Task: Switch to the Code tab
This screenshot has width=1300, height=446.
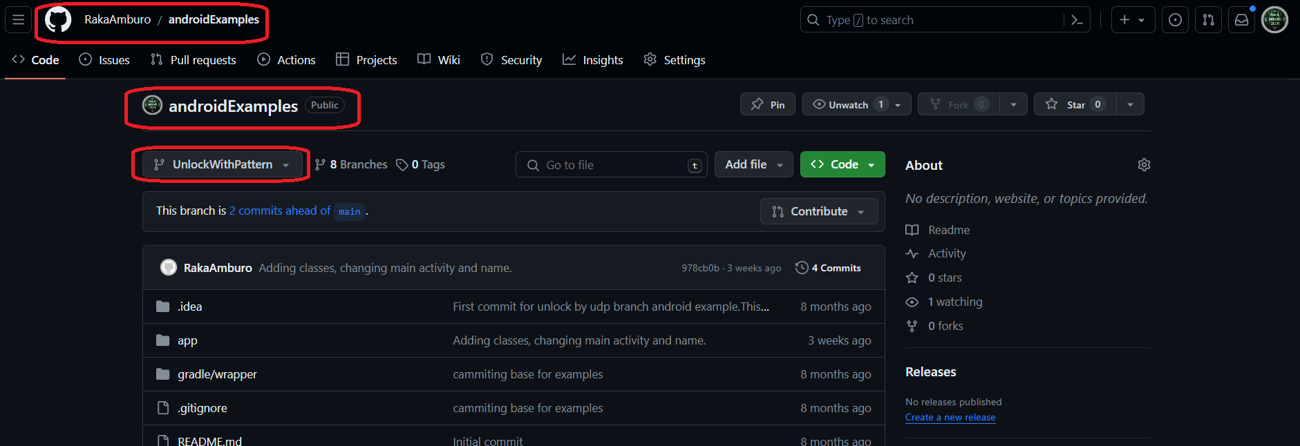Action: (35, 60)
